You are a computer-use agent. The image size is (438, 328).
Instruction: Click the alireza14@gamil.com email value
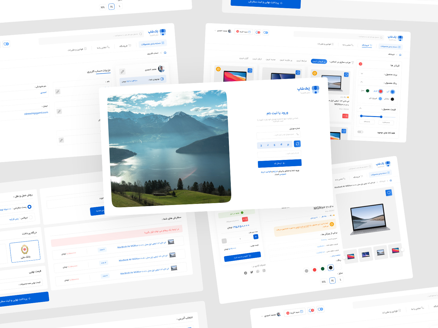point(36,113)
